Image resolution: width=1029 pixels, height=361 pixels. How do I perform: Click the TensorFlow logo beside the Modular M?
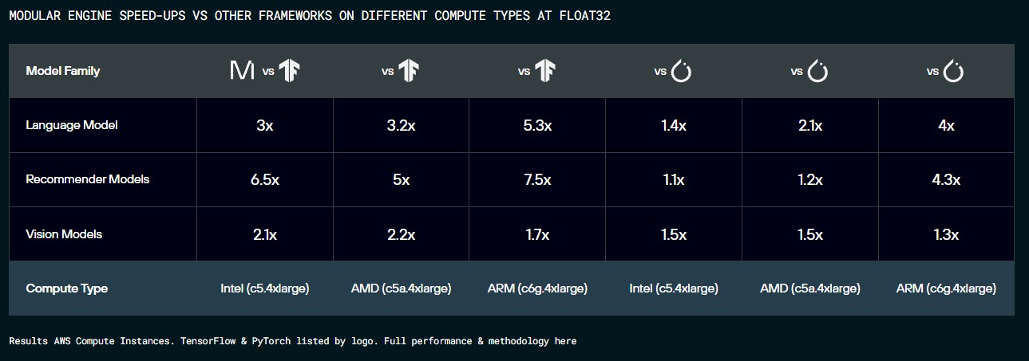pos(290,71)
